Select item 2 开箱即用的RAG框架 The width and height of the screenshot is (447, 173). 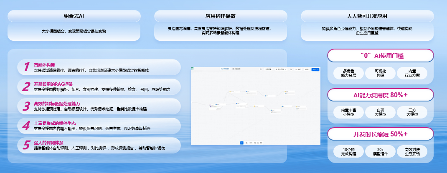point(99,86)
